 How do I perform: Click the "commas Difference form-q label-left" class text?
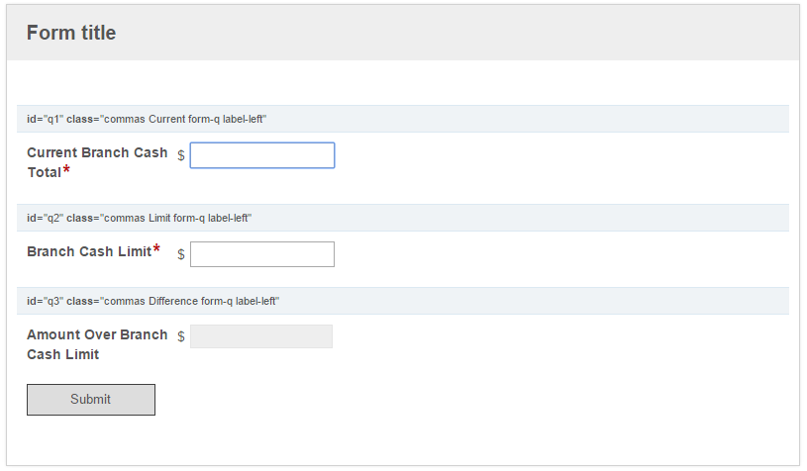pyautogui.click(x=190, y=301)
